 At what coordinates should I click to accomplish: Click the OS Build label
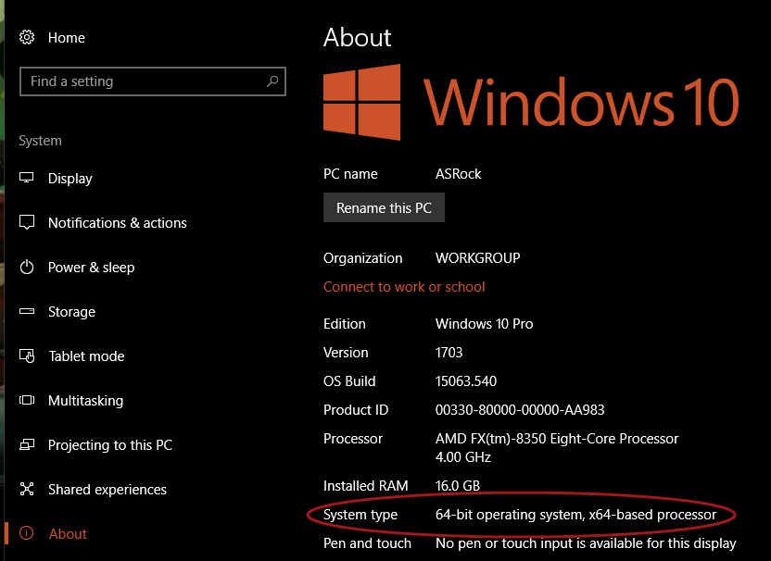tap(349, 381)
